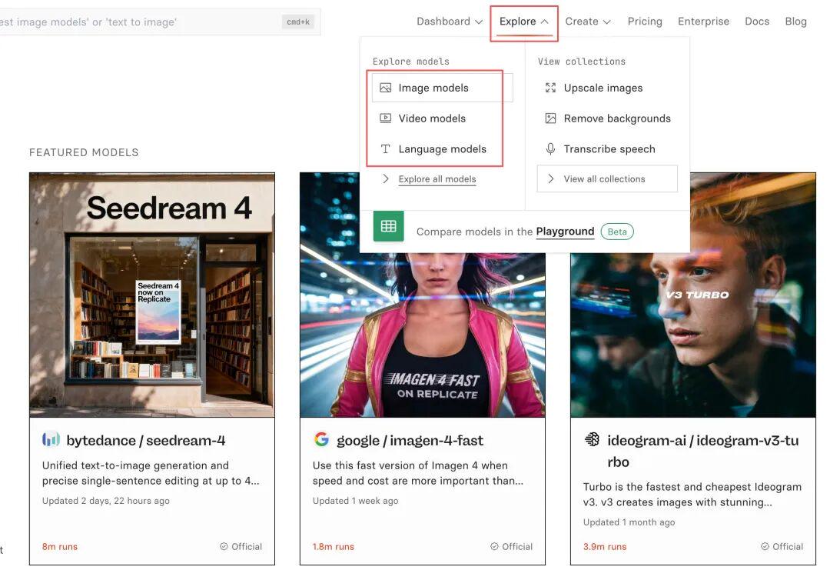This screenshot has height=580, width=830.
Task: Click the Explore all models link
Action: (437, 179)
